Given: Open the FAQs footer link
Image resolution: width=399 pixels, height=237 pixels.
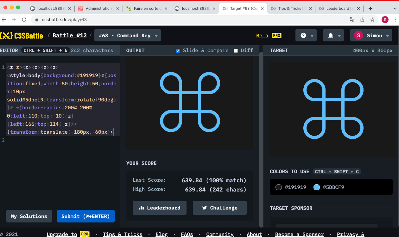Looking at the screenshot, I should tap(187, 234).
